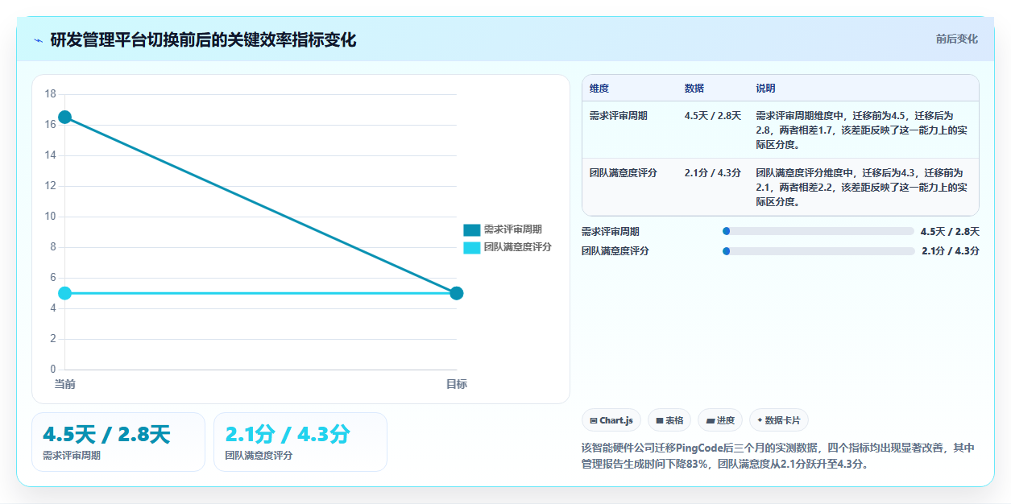Click the 需求评审周期 progress bar
The height and width of the screenshot is (504, 1011).
click(818, 231)
